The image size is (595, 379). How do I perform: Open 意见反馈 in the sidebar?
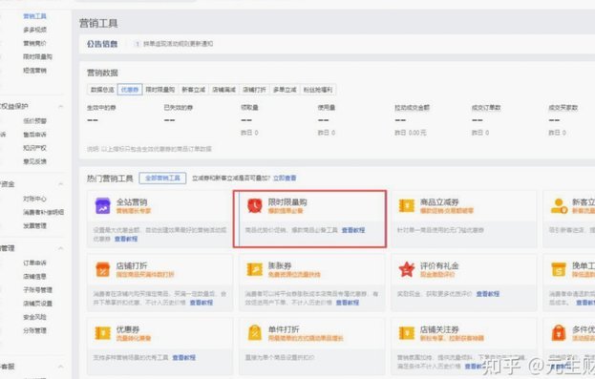tap(34, 161)
